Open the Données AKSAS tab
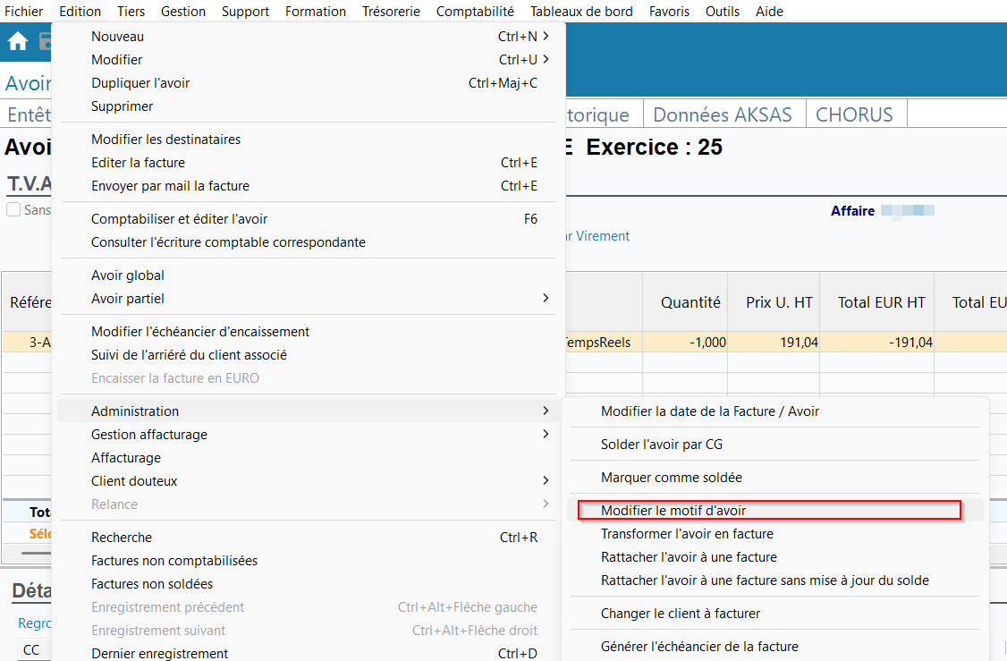This screenshot has height=661, width=1007. pos(723,115)
